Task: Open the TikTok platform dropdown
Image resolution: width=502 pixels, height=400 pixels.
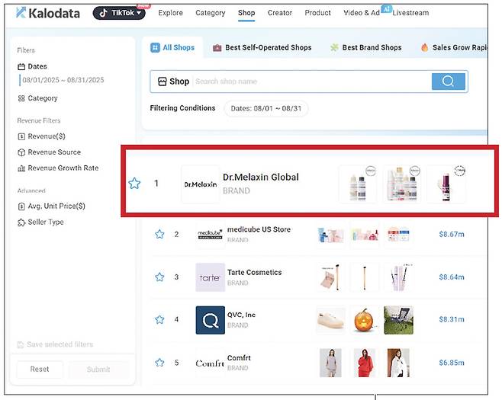Action: tap(119, 13)
